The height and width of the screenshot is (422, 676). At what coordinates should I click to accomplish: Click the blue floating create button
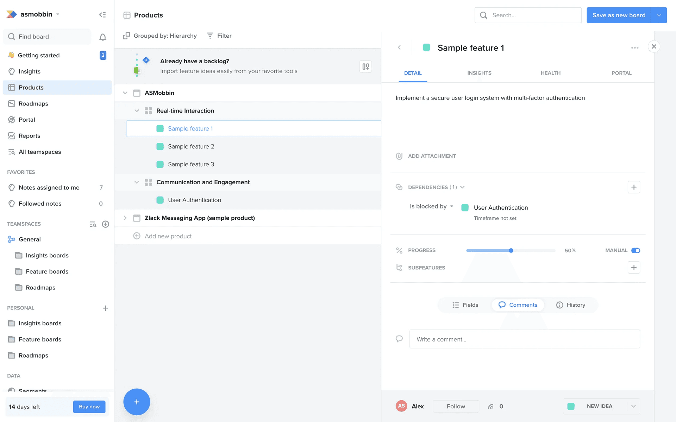point(137,402)
